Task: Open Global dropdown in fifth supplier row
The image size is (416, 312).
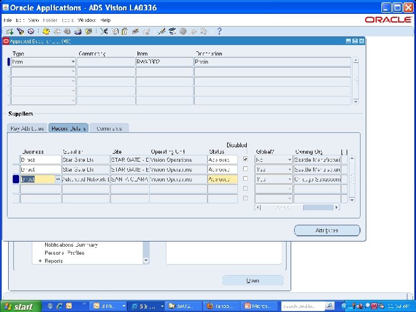Action: (x=289, y=199)
